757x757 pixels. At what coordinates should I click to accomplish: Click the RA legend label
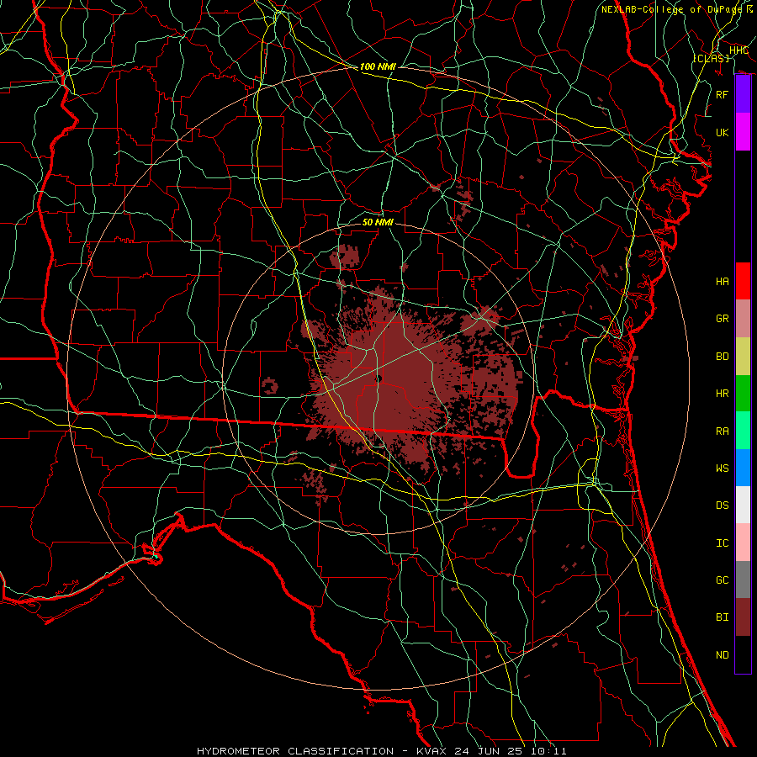723,431
